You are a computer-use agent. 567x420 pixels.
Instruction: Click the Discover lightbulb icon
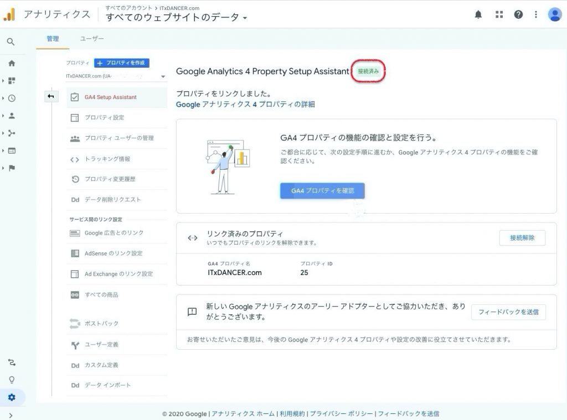12,380
